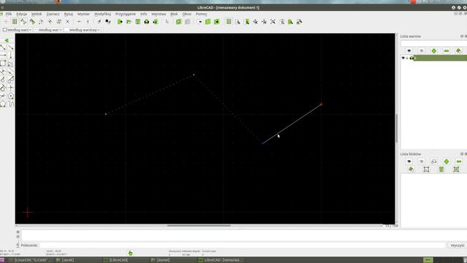Click the open file icon
The width and height of the screenshot is (467, 263).
coord(128,22)
